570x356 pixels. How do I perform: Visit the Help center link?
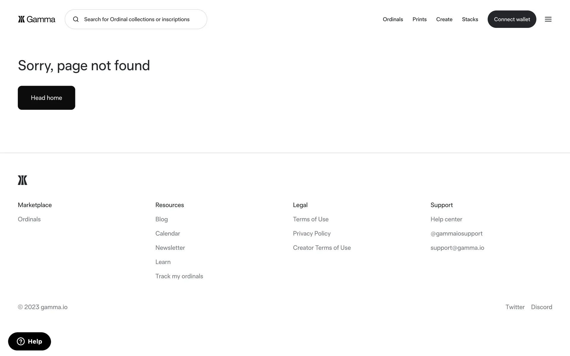point(446,219)
